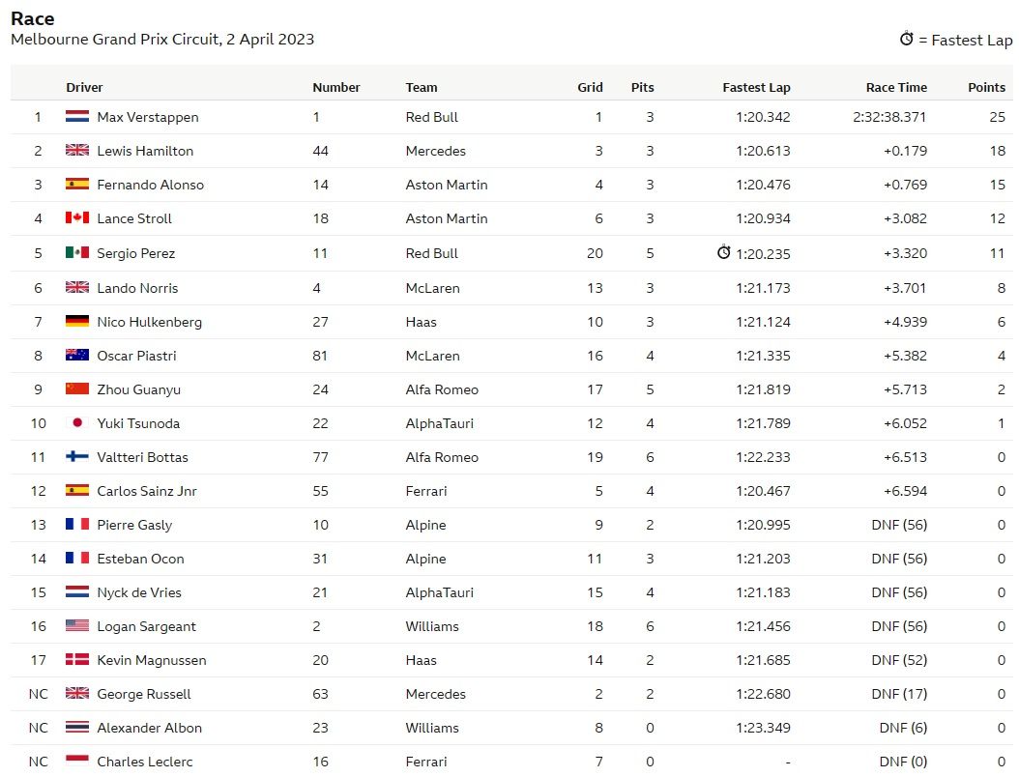The image size is (1019, 777).
Task: Click the fastest lap stopwatch icon by Perez's time
Action: (x=723, y=252)
